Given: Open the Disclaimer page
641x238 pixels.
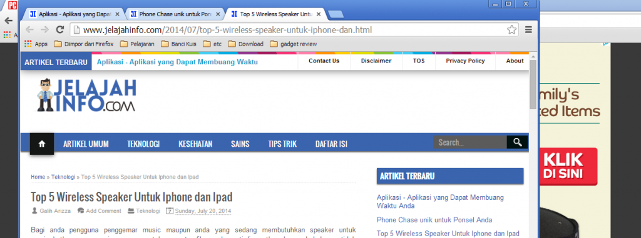Looking at the screenshot, I should point(376,61).
